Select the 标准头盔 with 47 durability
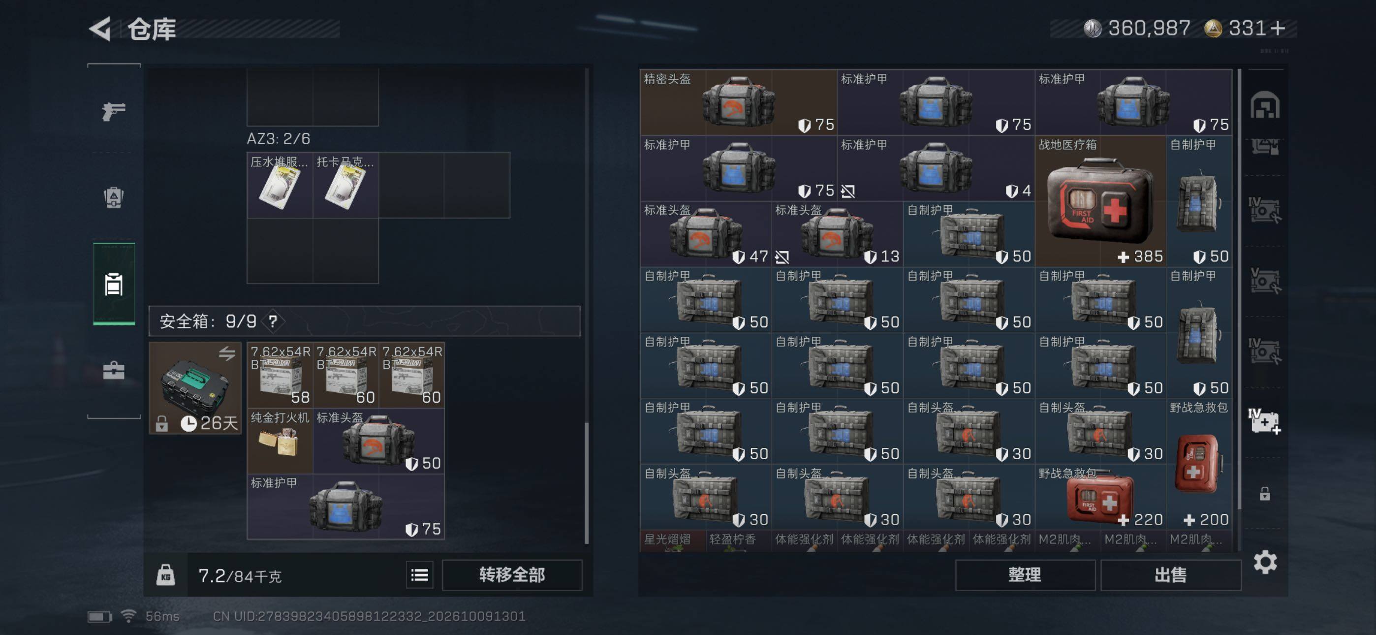This screenshot has width=1376, height=635. 706,234
